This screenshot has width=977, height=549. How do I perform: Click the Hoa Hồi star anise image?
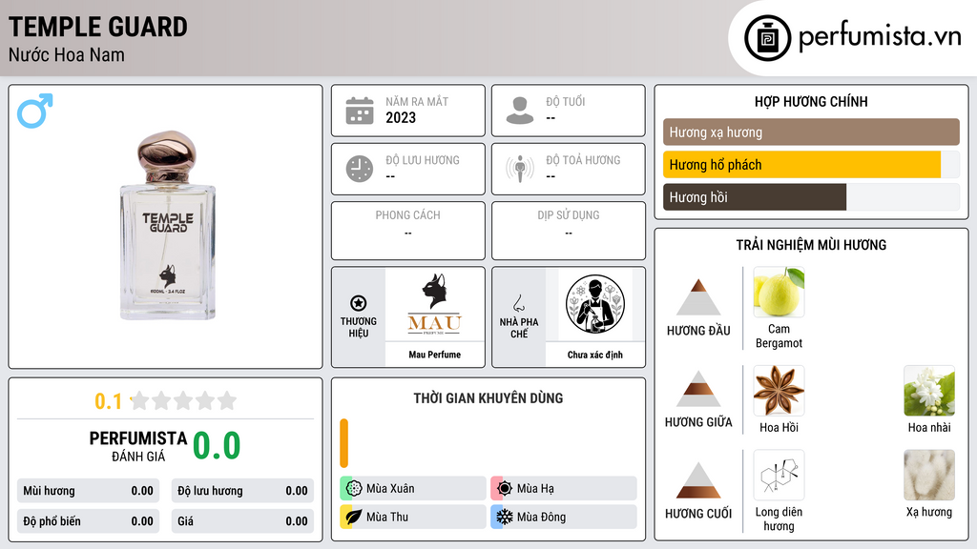(779, 390)
